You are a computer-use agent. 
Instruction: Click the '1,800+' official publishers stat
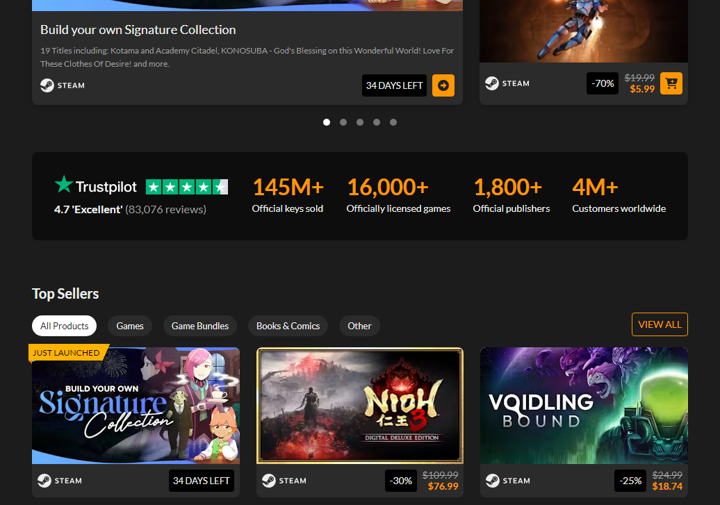pyautogui.click(x=508, y=188)
